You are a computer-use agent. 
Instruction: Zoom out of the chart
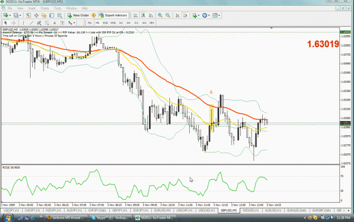pyautogui.click(x=168, y=15)
